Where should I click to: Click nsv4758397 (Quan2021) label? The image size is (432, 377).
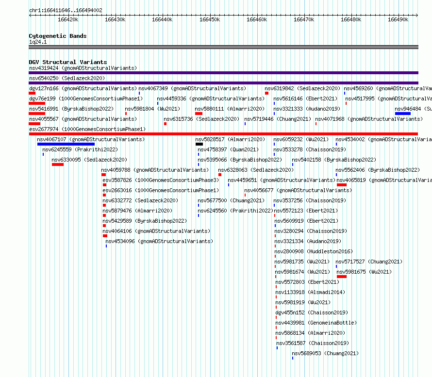[x=228, y=149]
